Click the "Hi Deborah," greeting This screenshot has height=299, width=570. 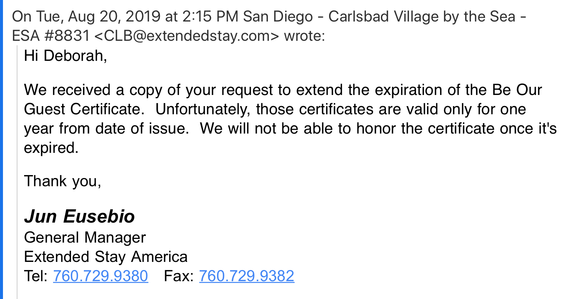point(66,56)
